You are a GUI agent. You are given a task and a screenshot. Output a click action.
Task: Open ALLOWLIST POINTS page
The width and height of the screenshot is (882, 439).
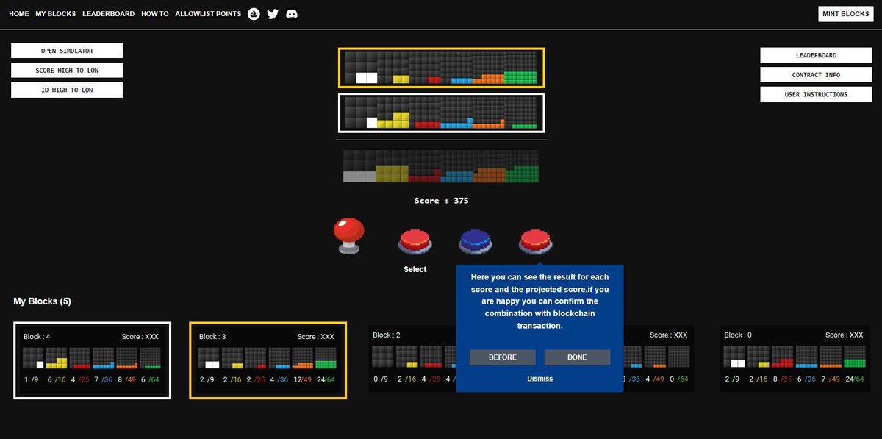tap(208, 14)
